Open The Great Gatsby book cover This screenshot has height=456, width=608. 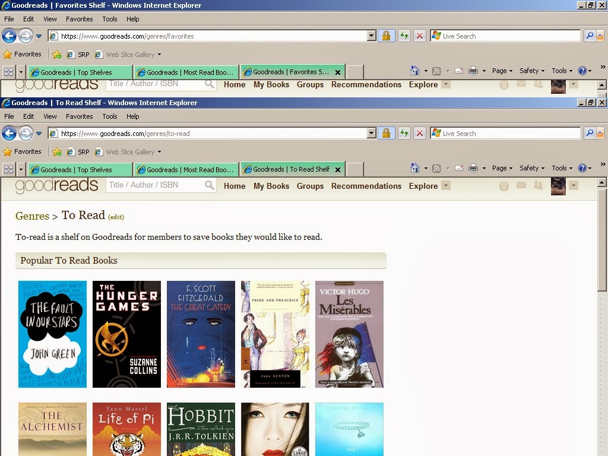point(201,334)
